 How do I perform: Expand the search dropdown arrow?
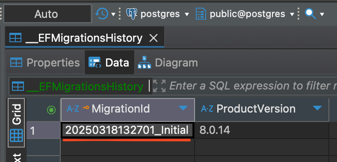[322, 14]
